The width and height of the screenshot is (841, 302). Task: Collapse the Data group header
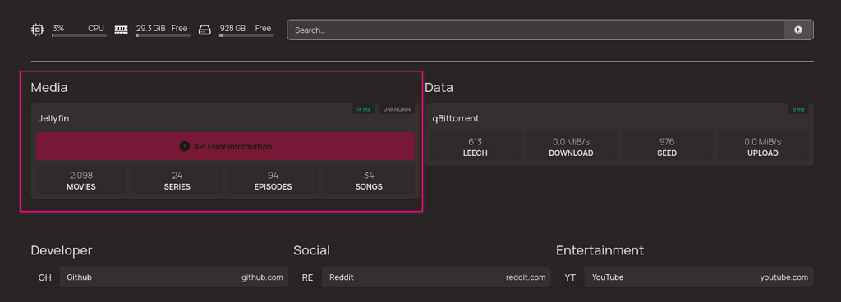pos(439,87)
